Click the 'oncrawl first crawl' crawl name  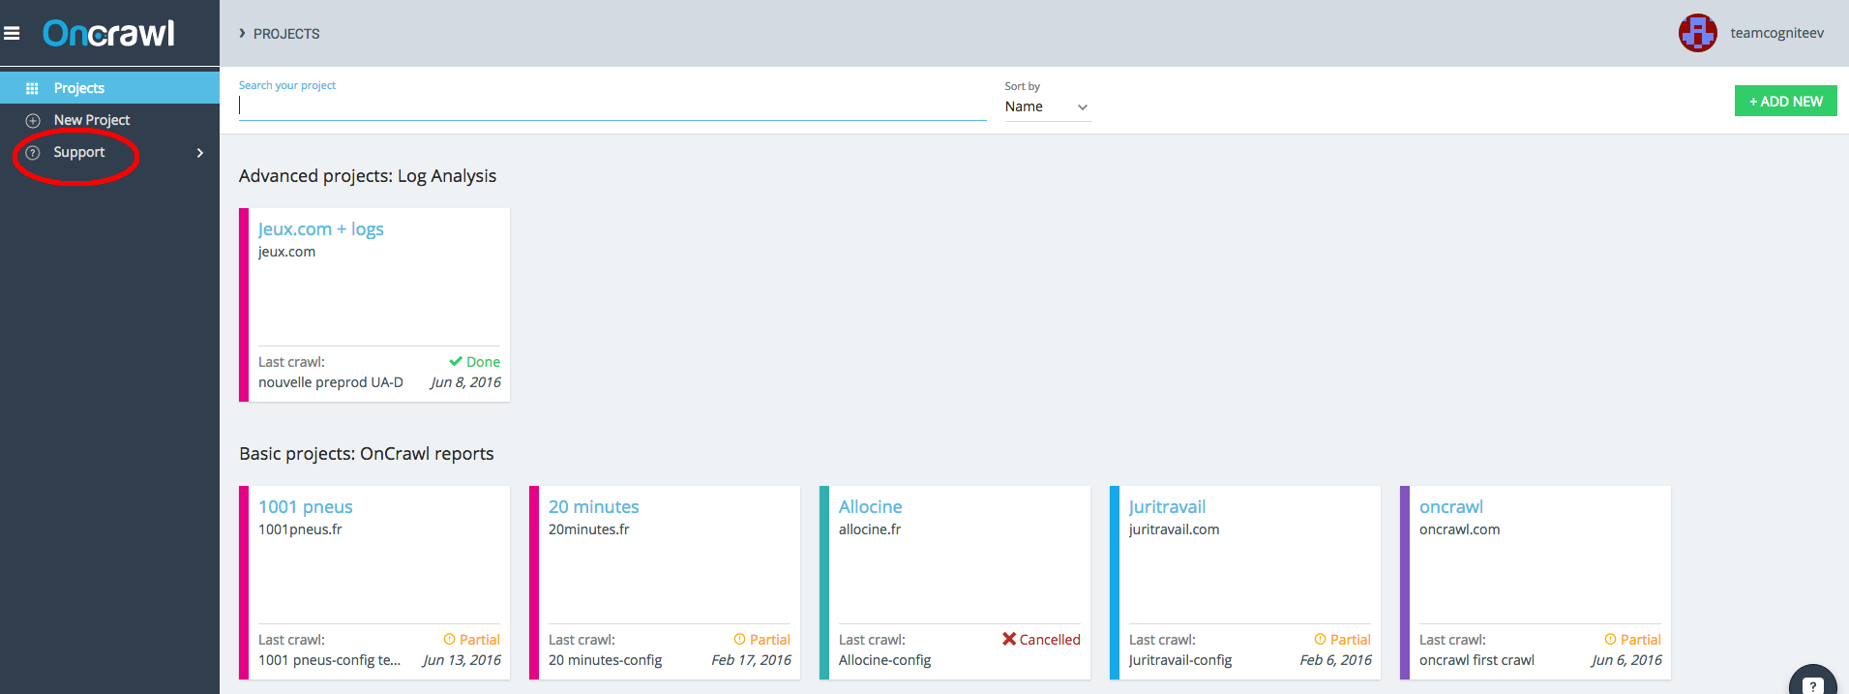pyautogui.click(x=1476, y=660)
